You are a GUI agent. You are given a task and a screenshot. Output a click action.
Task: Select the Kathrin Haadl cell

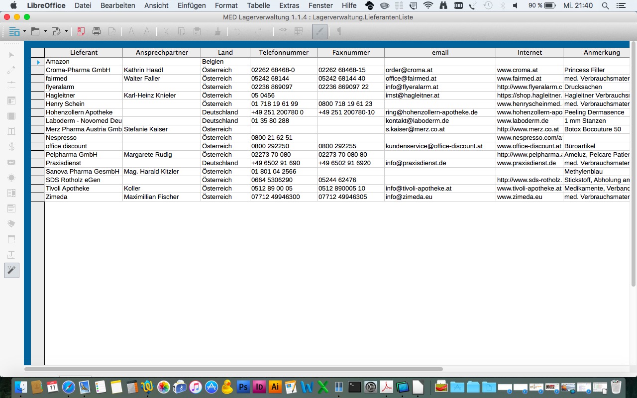tap(162, 70)
